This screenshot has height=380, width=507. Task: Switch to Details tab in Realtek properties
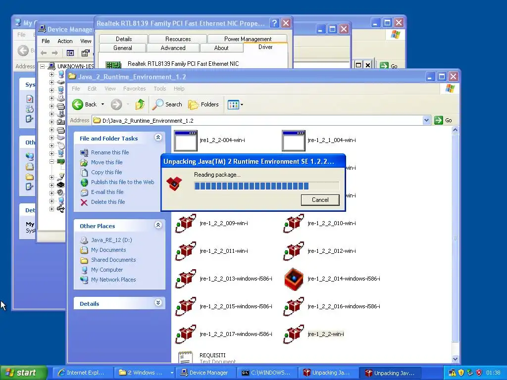pos(123,39)
